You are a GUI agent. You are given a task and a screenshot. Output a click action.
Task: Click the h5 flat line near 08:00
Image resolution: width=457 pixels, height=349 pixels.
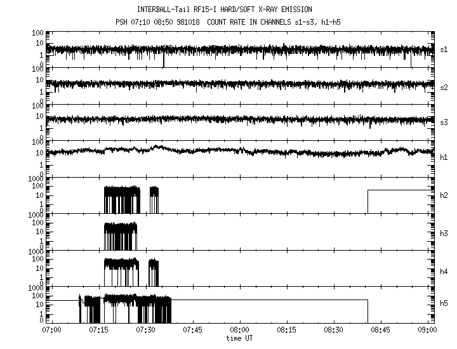click(x=269, y=300)
